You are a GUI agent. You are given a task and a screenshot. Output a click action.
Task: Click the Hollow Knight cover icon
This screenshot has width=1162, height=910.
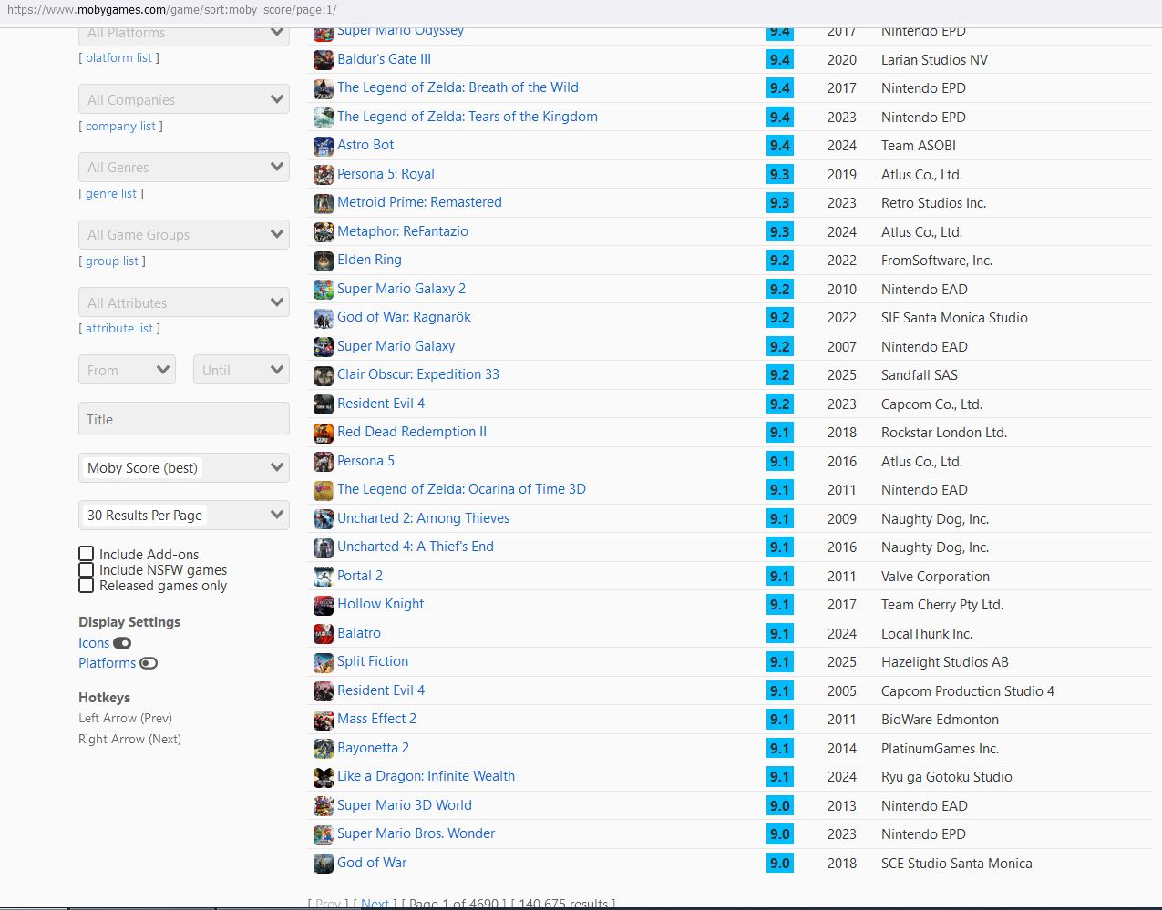click(x=324, y=605)
